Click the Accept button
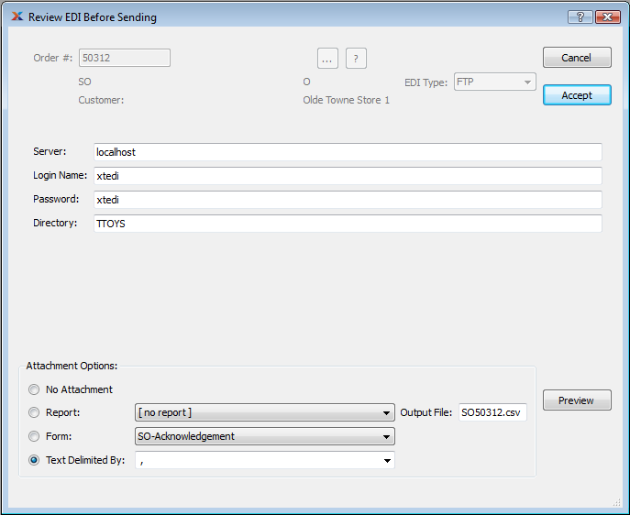This screenshot has width=630, height=515. point(576,95)
